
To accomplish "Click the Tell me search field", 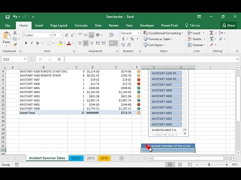I will tap(192, 25).
